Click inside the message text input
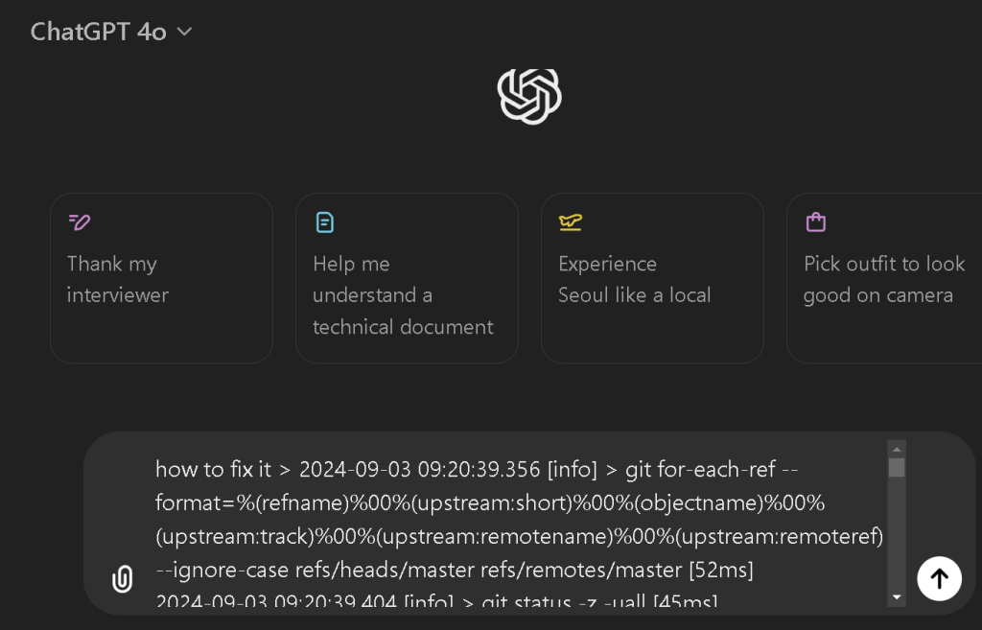The image size is (982, 630). 519,524
